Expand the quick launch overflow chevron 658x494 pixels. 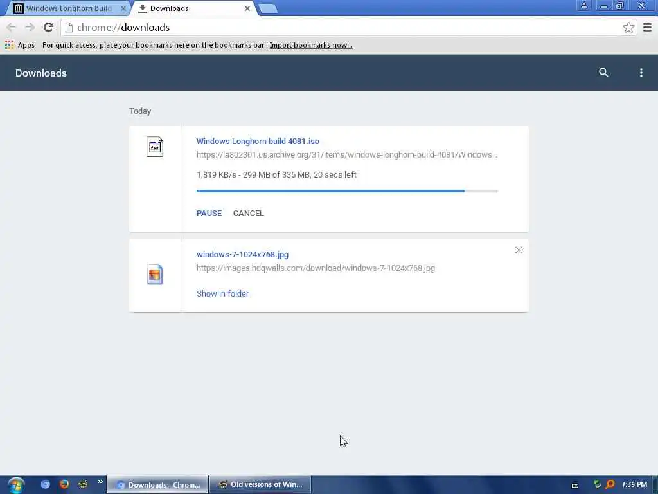(x=100, y=481)
